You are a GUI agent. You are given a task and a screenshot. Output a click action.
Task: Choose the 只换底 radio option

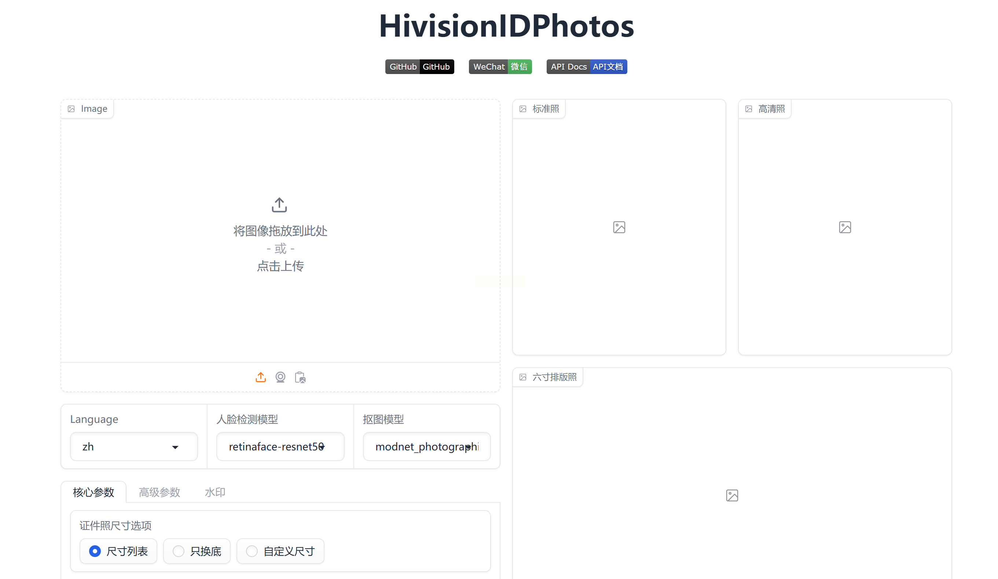(179, 551)
